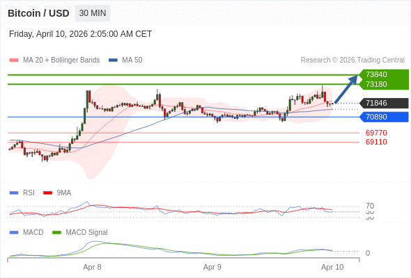Click the 69770 support level label
The width and height of the screenshot is (411, 278).
point(376,133)
